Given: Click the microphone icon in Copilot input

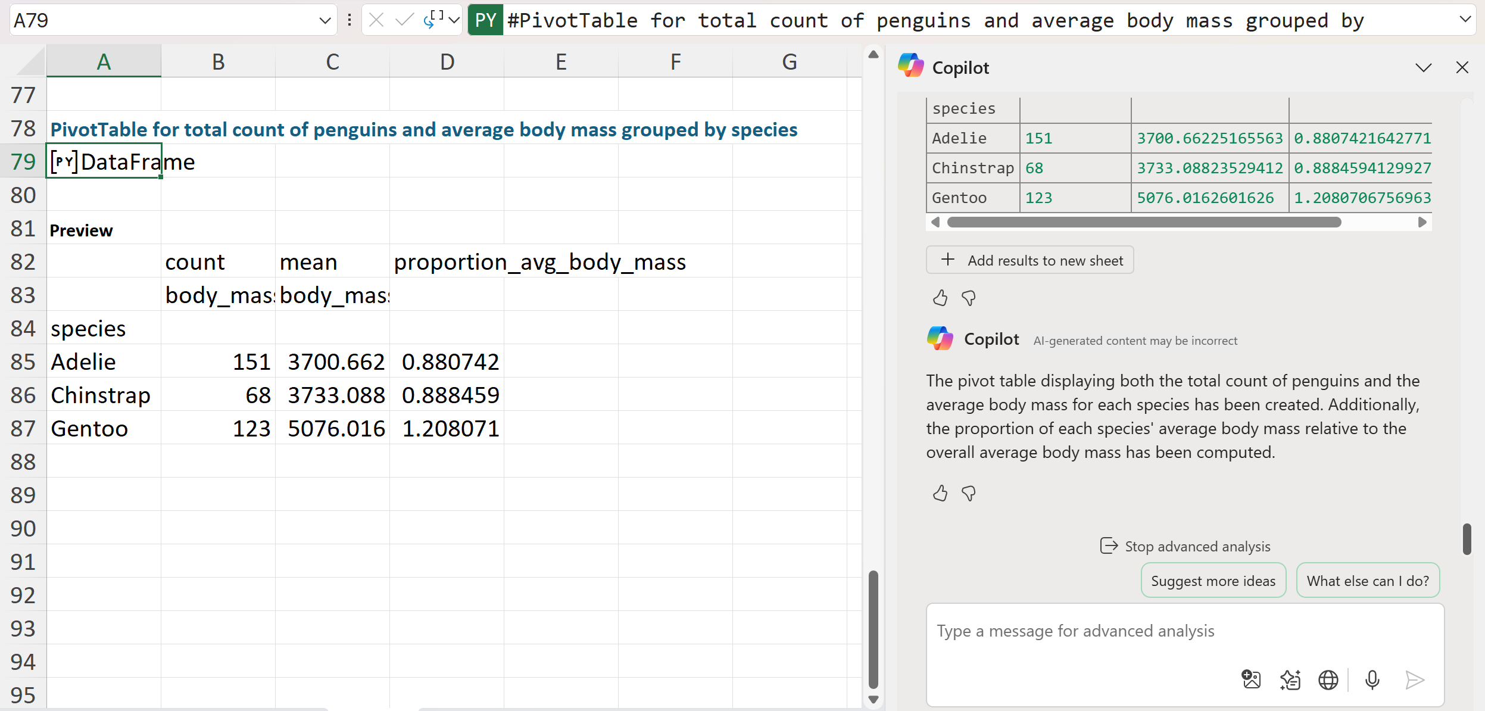Looking at the screenshot, I should 1372,679.
